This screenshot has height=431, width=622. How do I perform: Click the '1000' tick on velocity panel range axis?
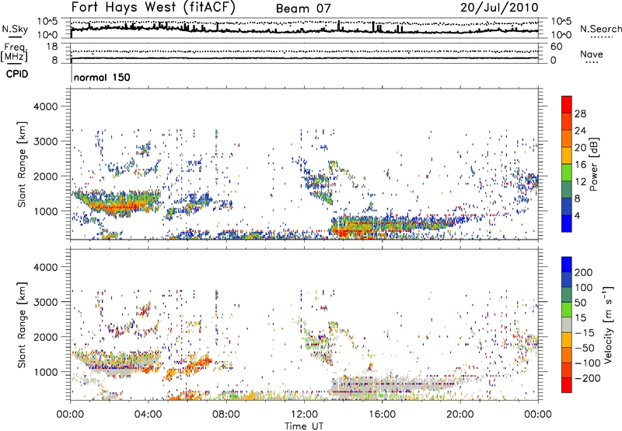45,372
